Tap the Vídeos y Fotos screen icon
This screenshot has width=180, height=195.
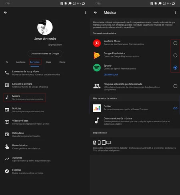coord(7,122)
